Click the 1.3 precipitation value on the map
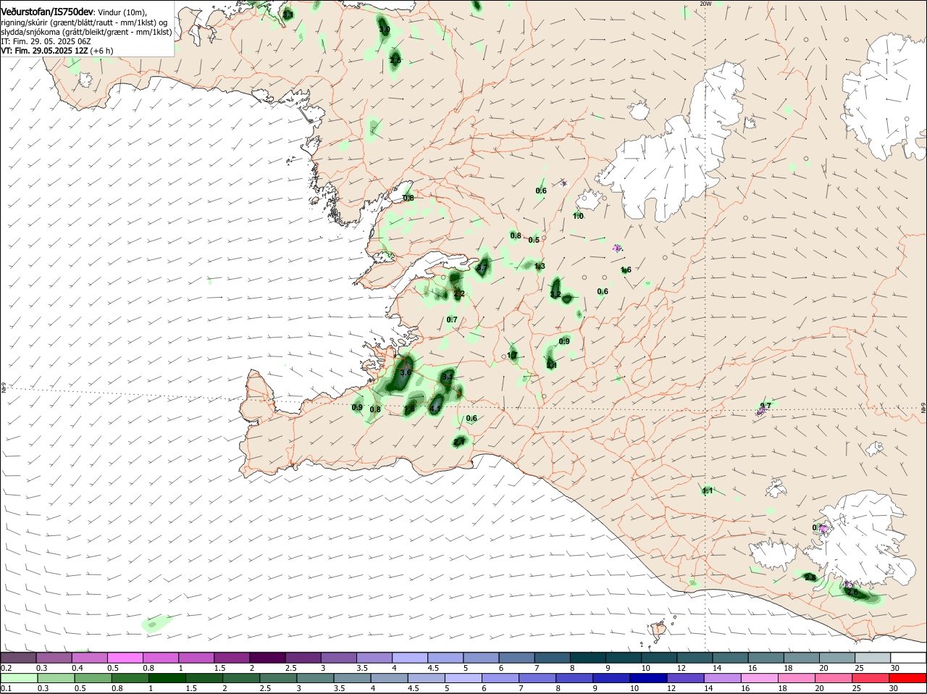This screenshot has width=927, height=694. click(540, 267)
